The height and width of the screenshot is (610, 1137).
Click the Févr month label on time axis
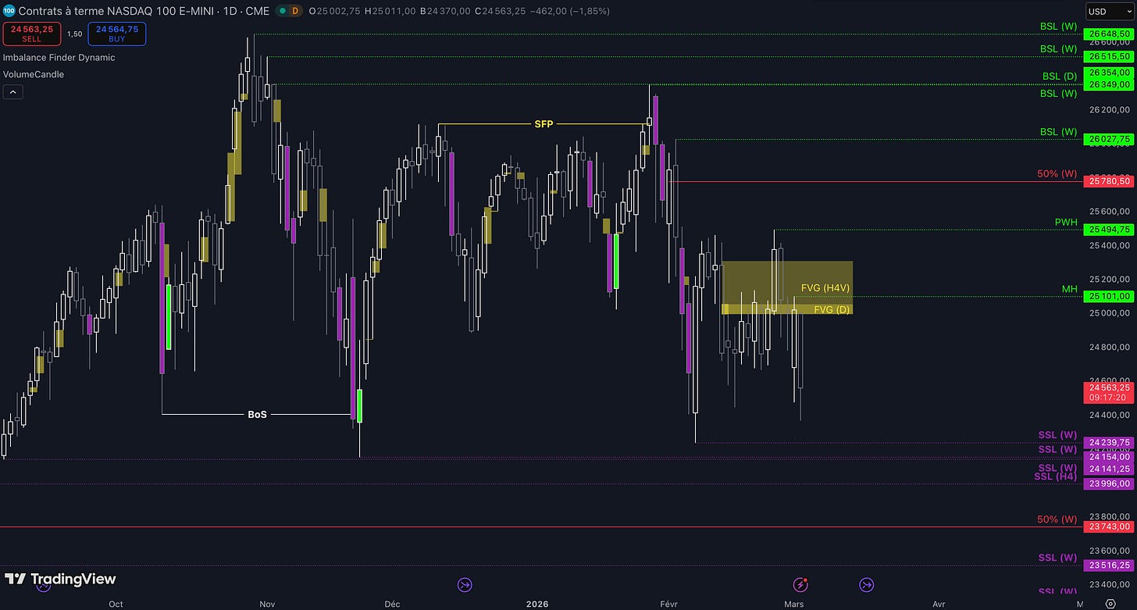click(x=669, y=604)
